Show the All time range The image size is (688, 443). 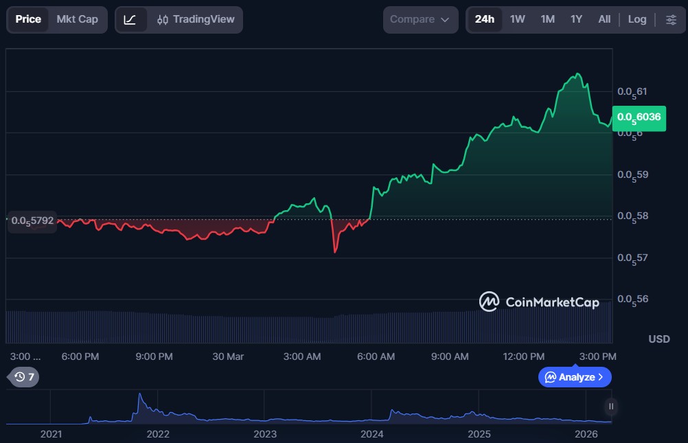[604, 19]
